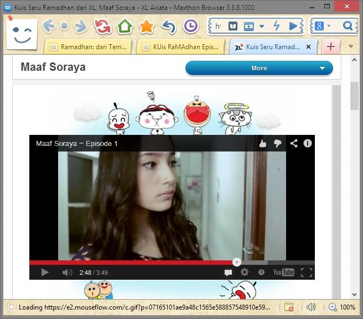Click the browser scrollbar up arrow
363x319 pixels.
[x=354, y=60]
